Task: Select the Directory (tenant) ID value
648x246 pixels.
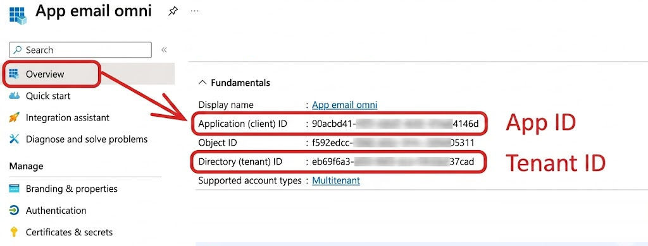Action: (x=393, y=162)
